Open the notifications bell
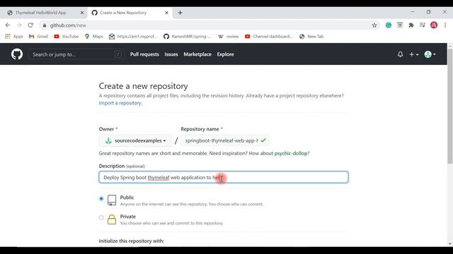 tap(400, 54)
